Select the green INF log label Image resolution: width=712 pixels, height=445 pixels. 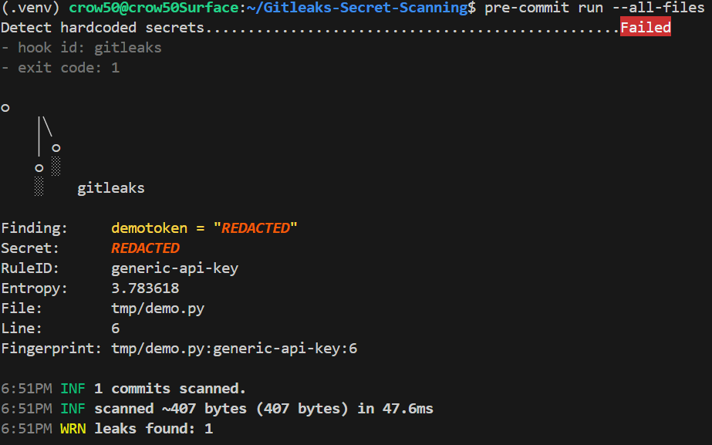tap(72, 388)
